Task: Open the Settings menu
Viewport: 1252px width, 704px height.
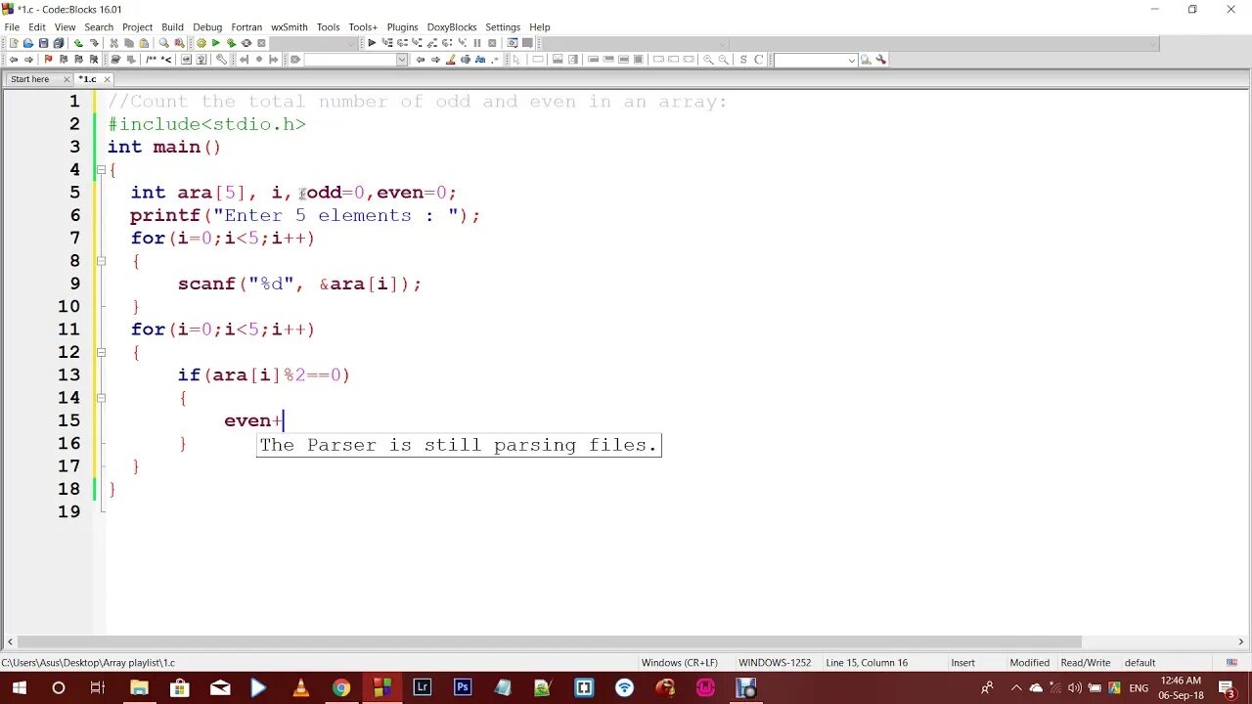Action: click(x=503, y=27)
